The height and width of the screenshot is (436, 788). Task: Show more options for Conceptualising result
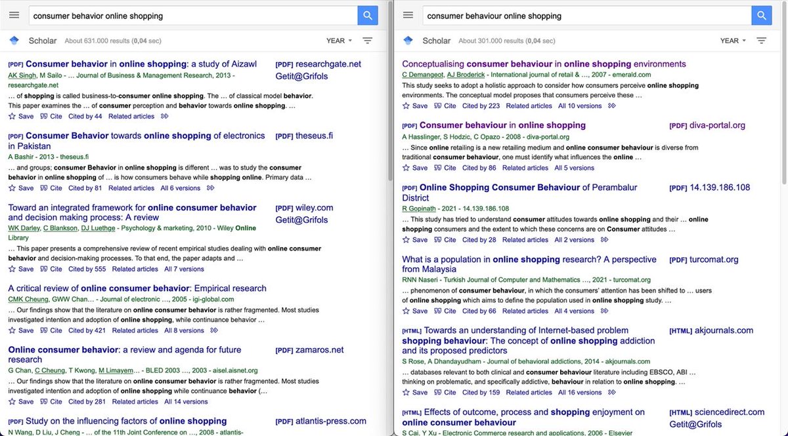pyautogui.click(x=613, y=106)
